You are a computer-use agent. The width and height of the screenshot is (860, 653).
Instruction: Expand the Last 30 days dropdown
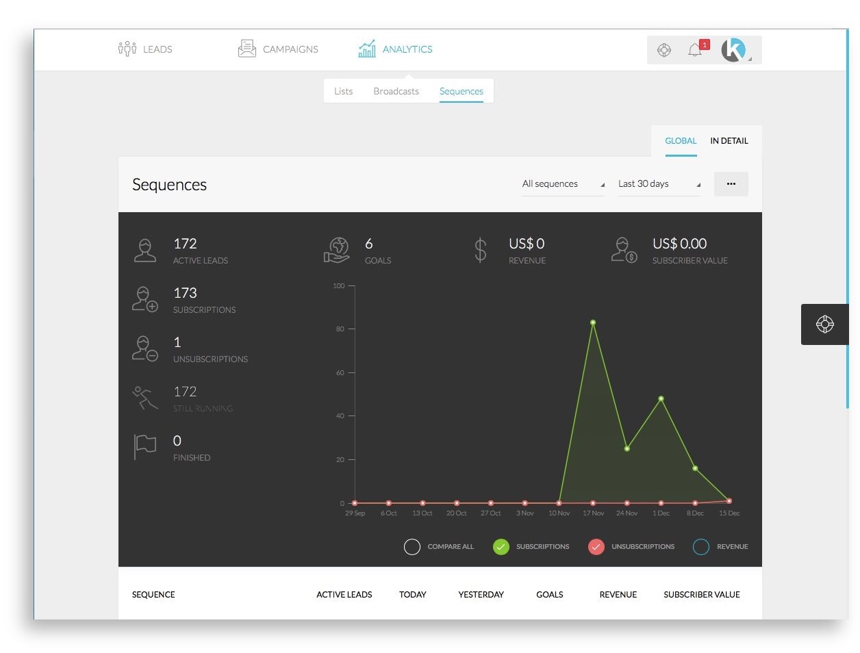pyautogui.click(x=659, y=184)
